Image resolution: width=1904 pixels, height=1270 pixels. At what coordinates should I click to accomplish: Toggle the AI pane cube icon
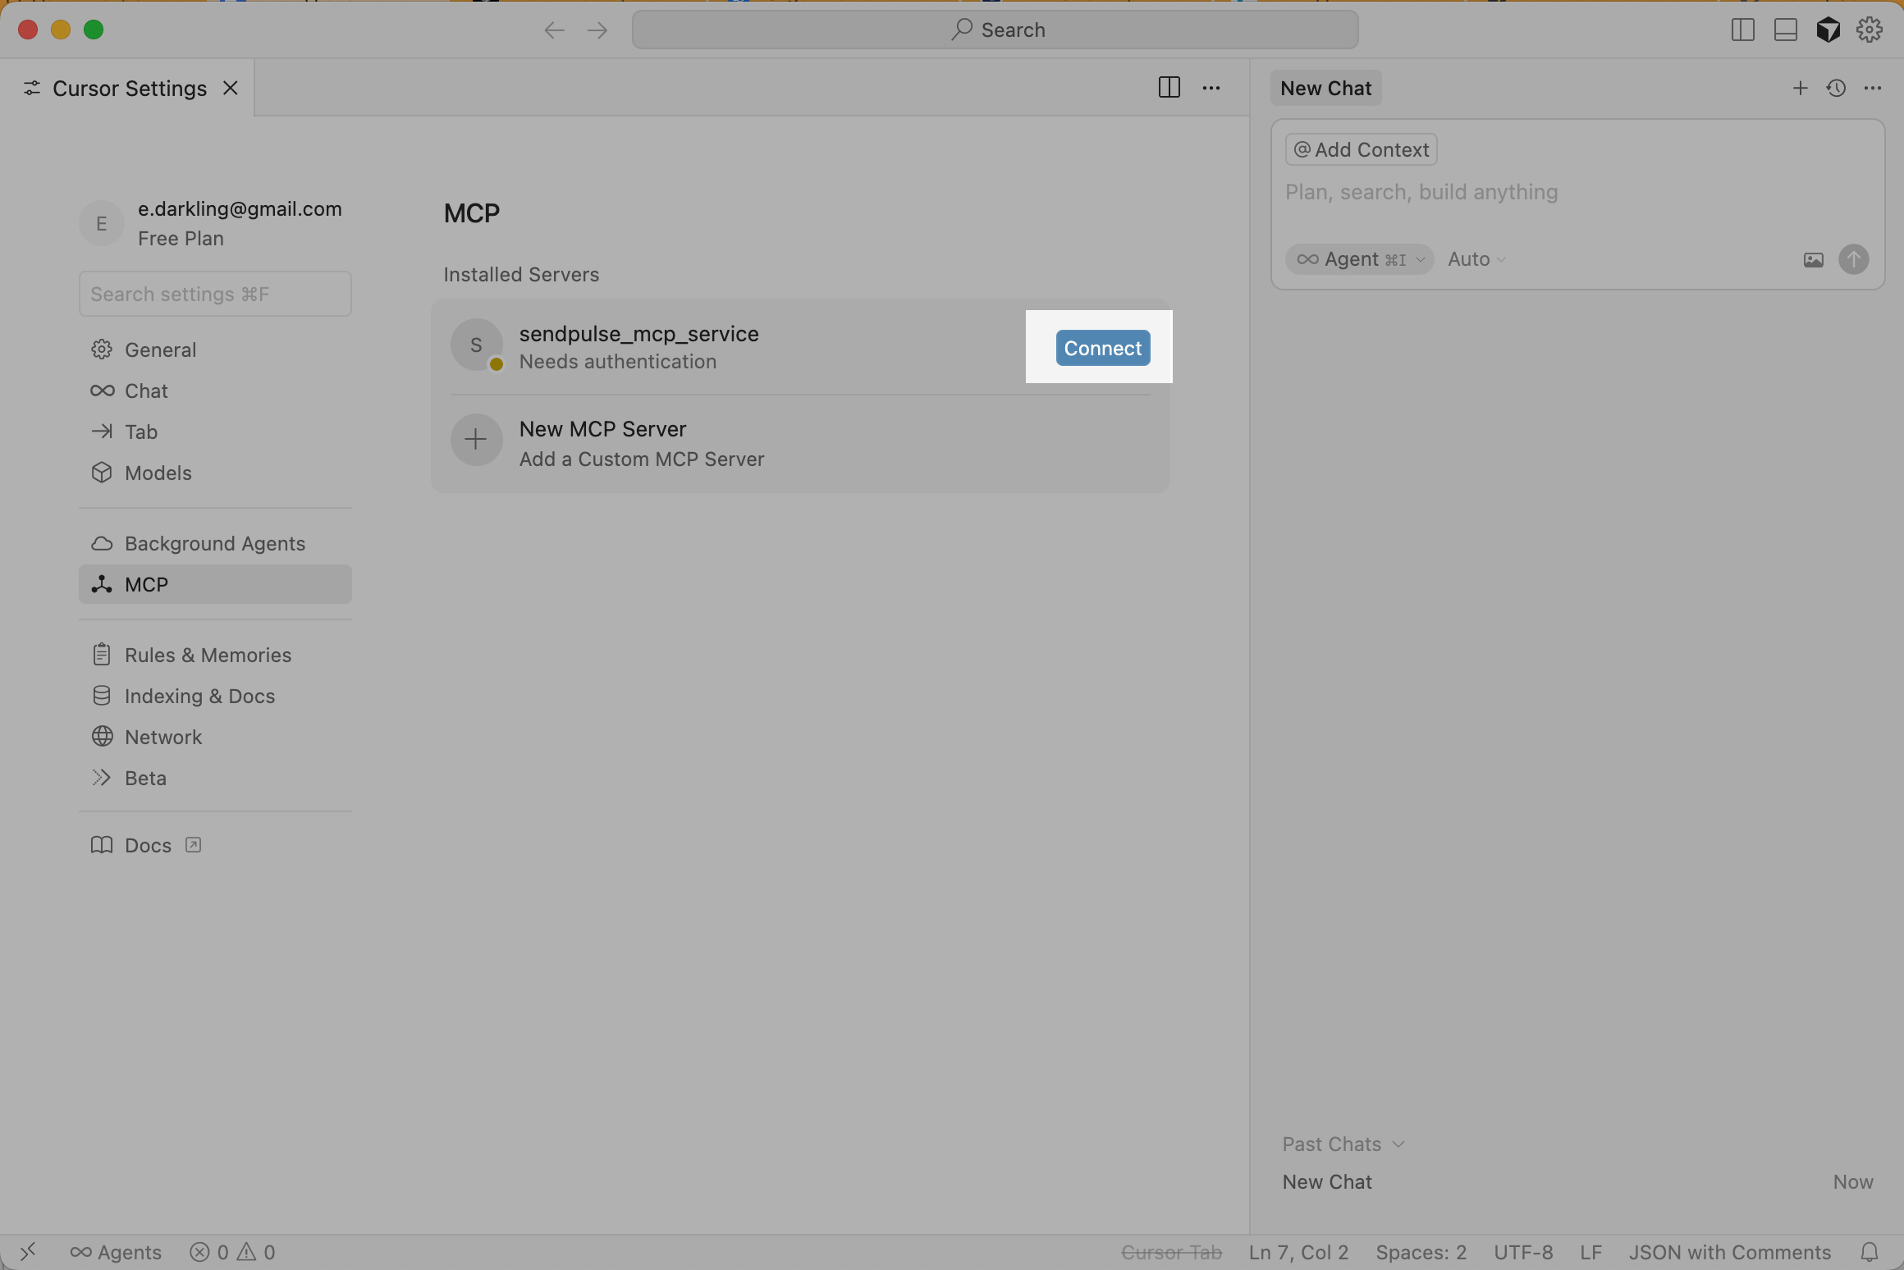1828,30
